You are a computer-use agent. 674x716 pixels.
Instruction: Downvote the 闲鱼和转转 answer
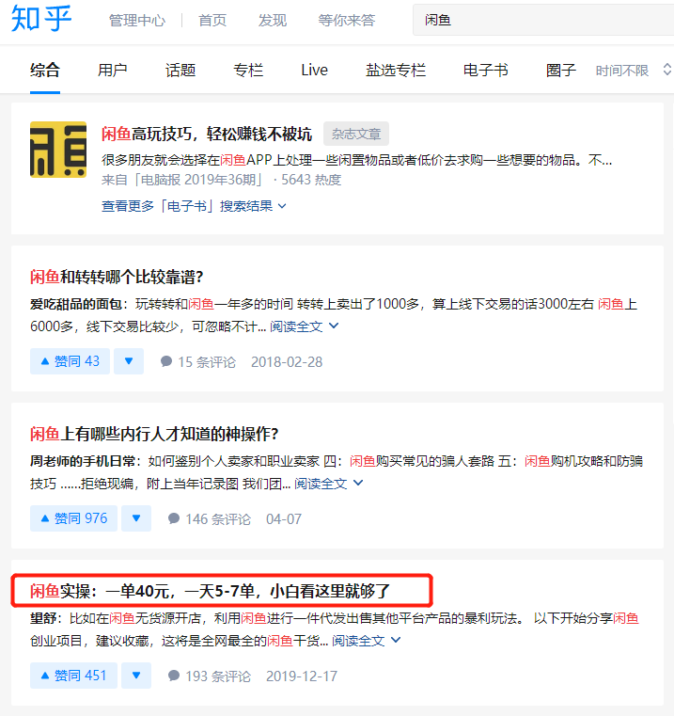tap(129, 361)
